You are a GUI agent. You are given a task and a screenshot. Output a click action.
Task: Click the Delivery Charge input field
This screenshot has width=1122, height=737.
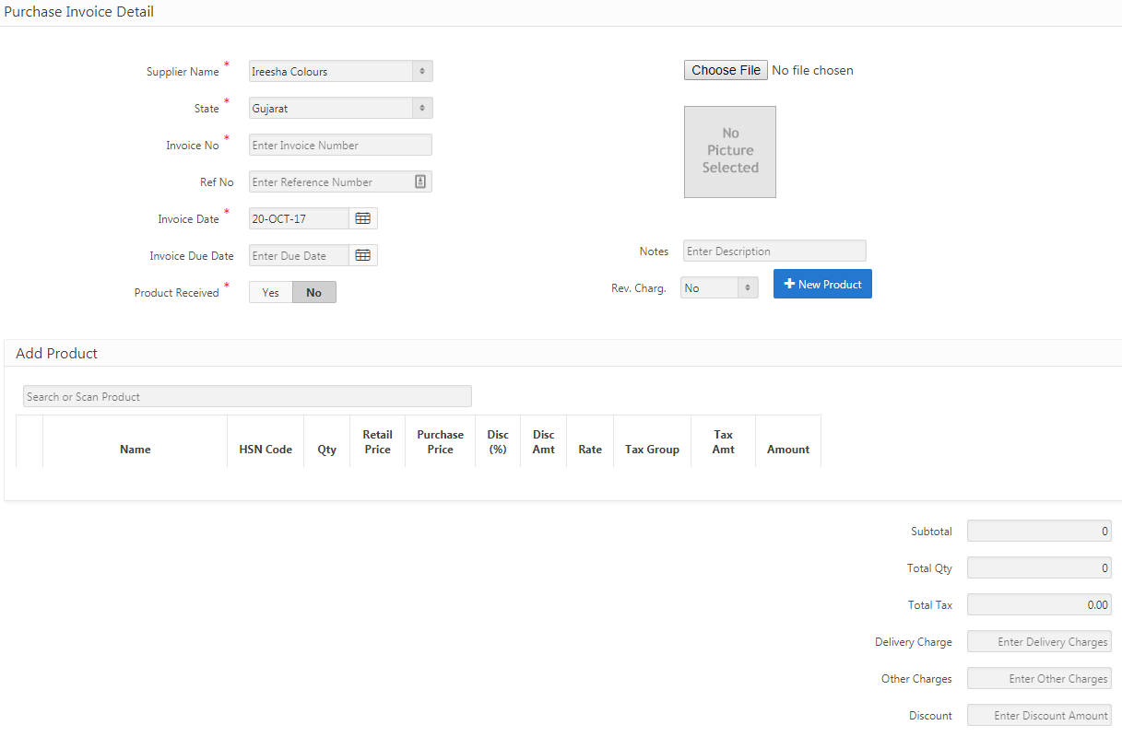tap(1039, 641)
